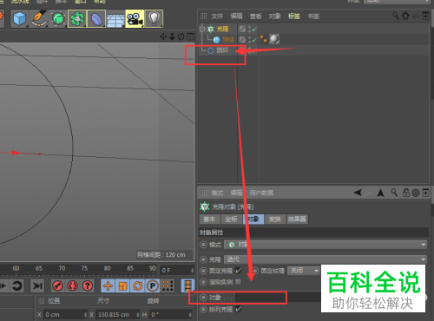Click the Attribute Manager lock icon

click(x=406, y=193)
